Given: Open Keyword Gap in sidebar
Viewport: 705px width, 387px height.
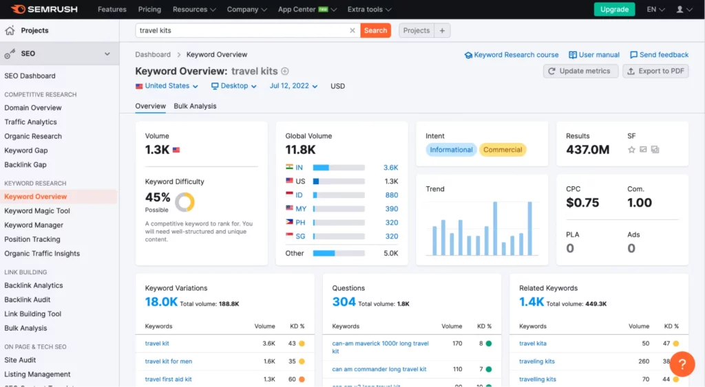Looking at the screenshot, I should [25, 151].
